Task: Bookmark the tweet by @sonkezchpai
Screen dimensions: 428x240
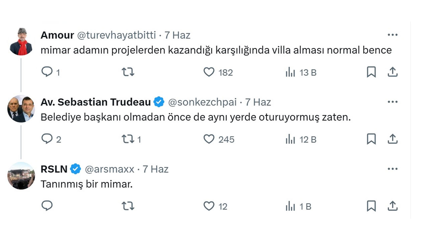Action: 371,139
